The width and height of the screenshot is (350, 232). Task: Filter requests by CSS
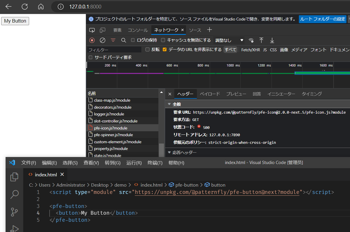pos(273,50)
